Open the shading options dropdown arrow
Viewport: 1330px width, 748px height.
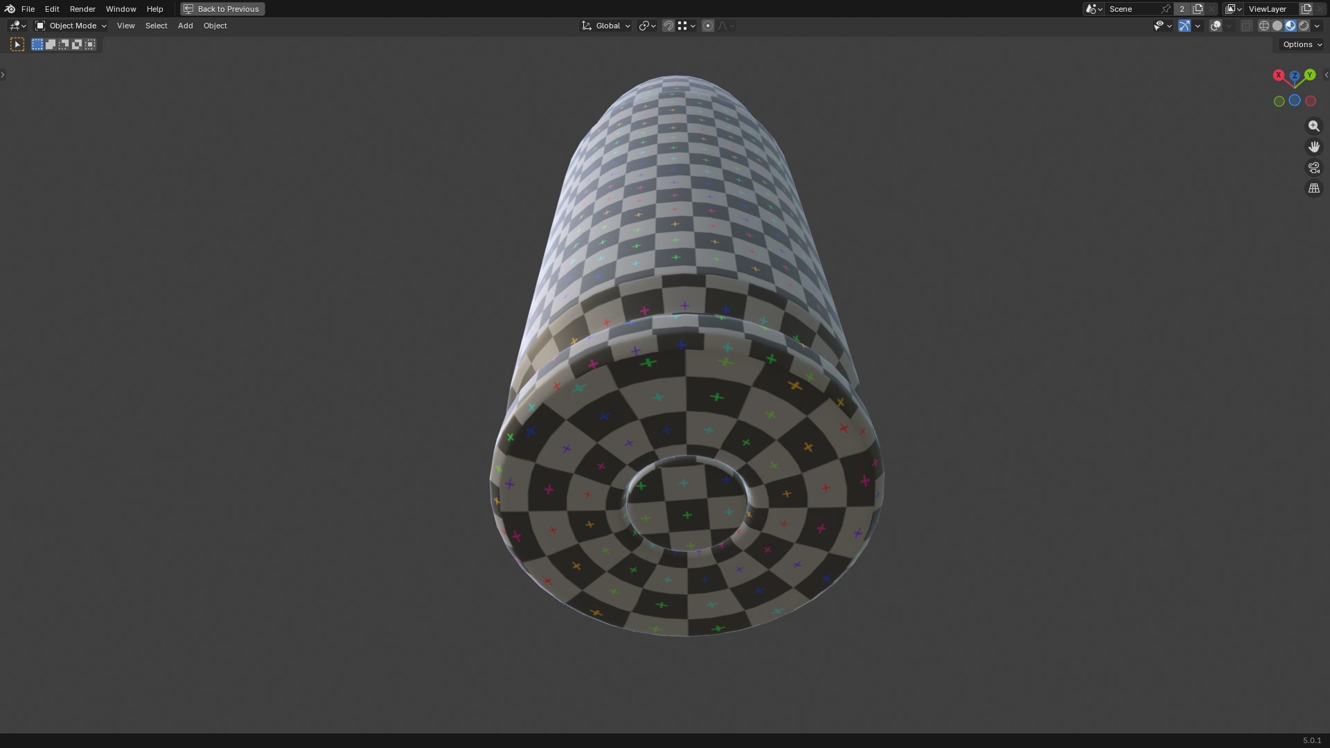(1317, 26)
